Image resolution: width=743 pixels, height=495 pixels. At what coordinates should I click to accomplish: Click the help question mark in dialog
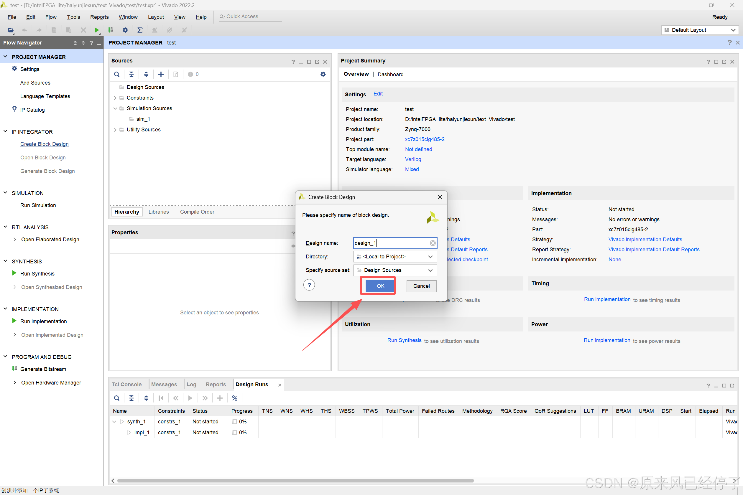click(x=309, y=285)
